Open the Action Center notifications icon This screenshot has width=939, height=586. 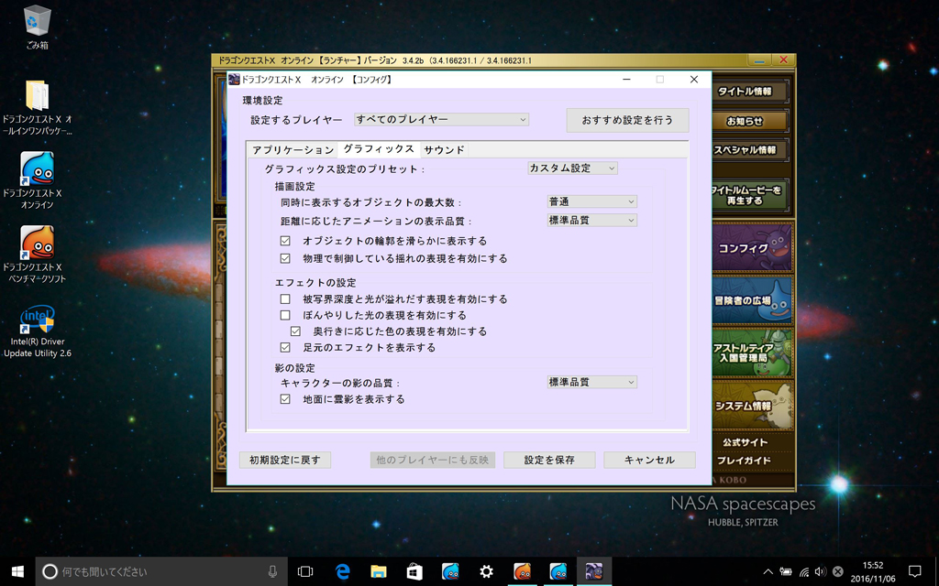[x=914, y=571]
